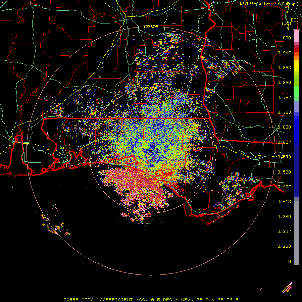Screen dimensions: 302x302
Task: Click the TH threshold label on scale
Action: (x=288, y=261)
